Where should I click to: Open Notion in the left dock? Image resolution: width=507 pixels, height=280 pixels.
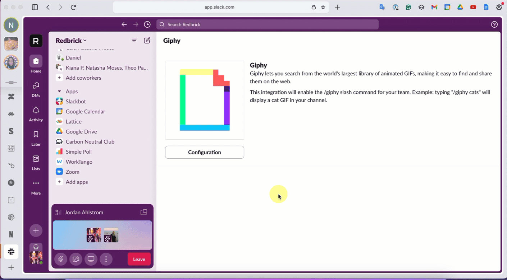[11, 234]
